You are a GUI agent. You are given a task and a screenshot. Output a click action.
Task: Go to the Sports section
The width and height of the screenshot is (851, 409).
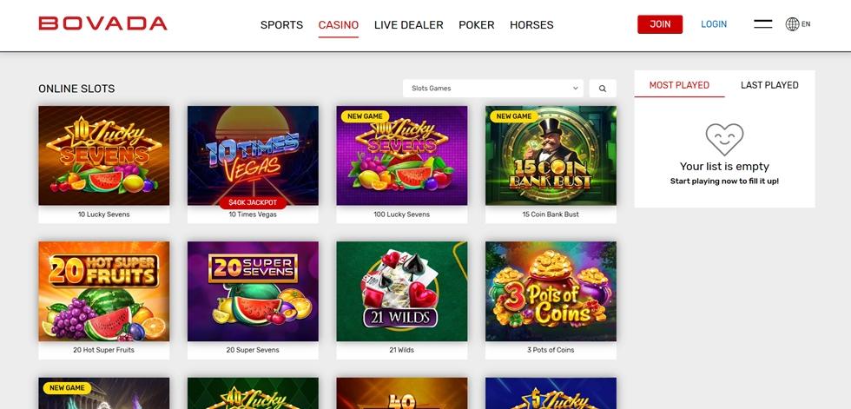pyautogui.click(x=281, y=25)
